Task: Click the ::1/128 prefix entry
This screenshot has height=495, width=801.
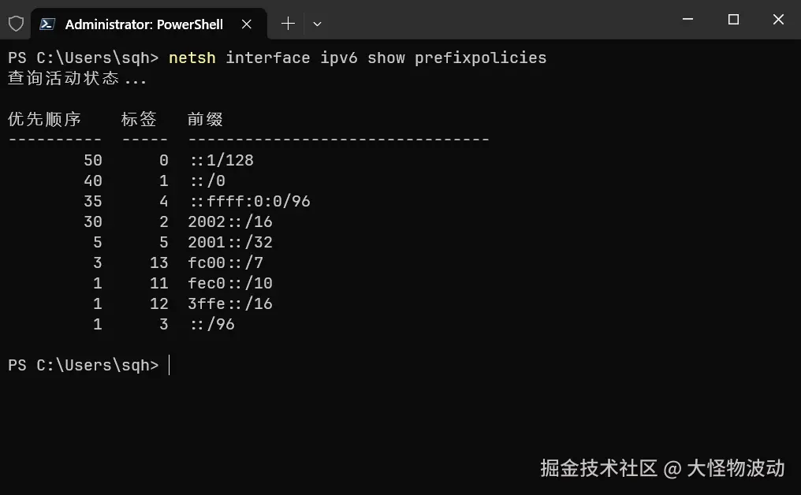Action: tap(222, 160)
